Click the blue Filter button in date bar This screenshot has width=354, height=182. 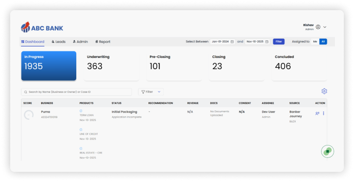click(278, 41)
